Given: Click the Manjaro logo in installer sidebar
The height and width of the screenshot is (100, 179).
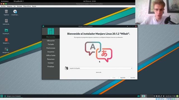Looking at the screenshot, I should click(x=51, y=31).
